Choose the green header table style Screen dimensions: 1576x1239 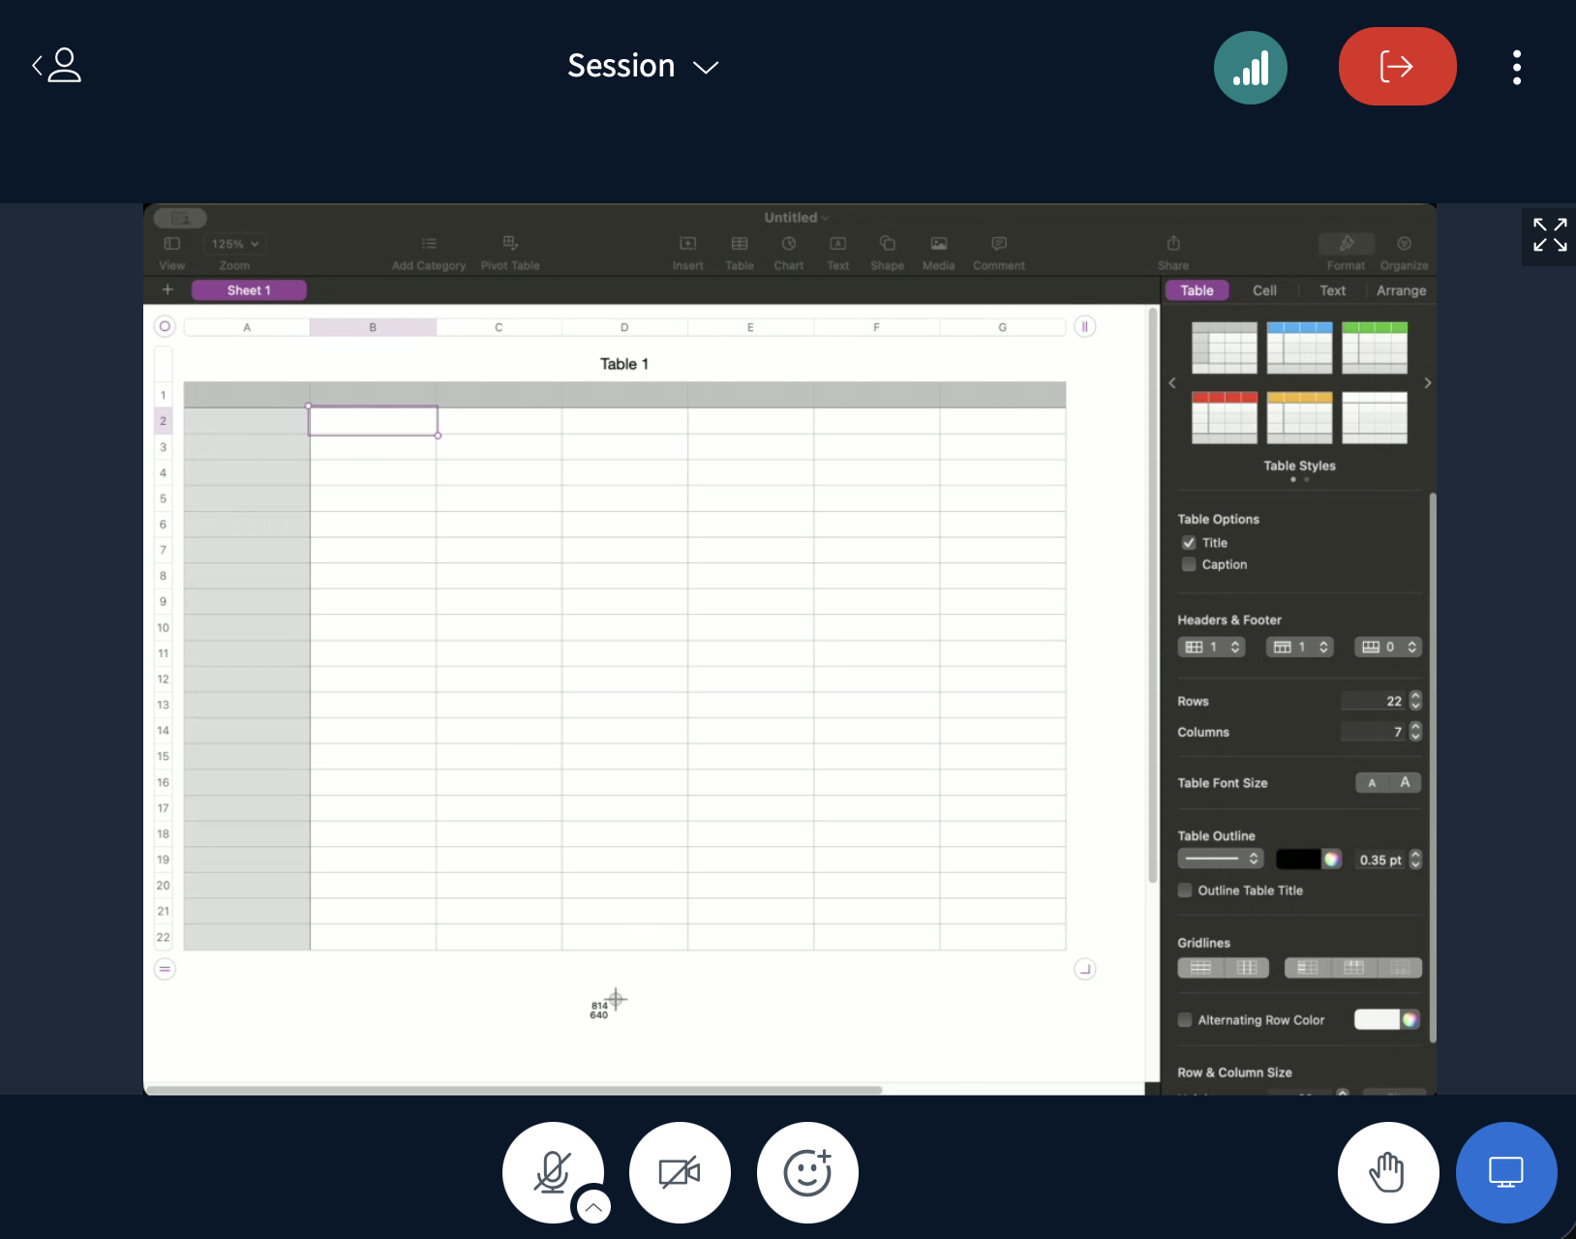(x=1375, y=348)
